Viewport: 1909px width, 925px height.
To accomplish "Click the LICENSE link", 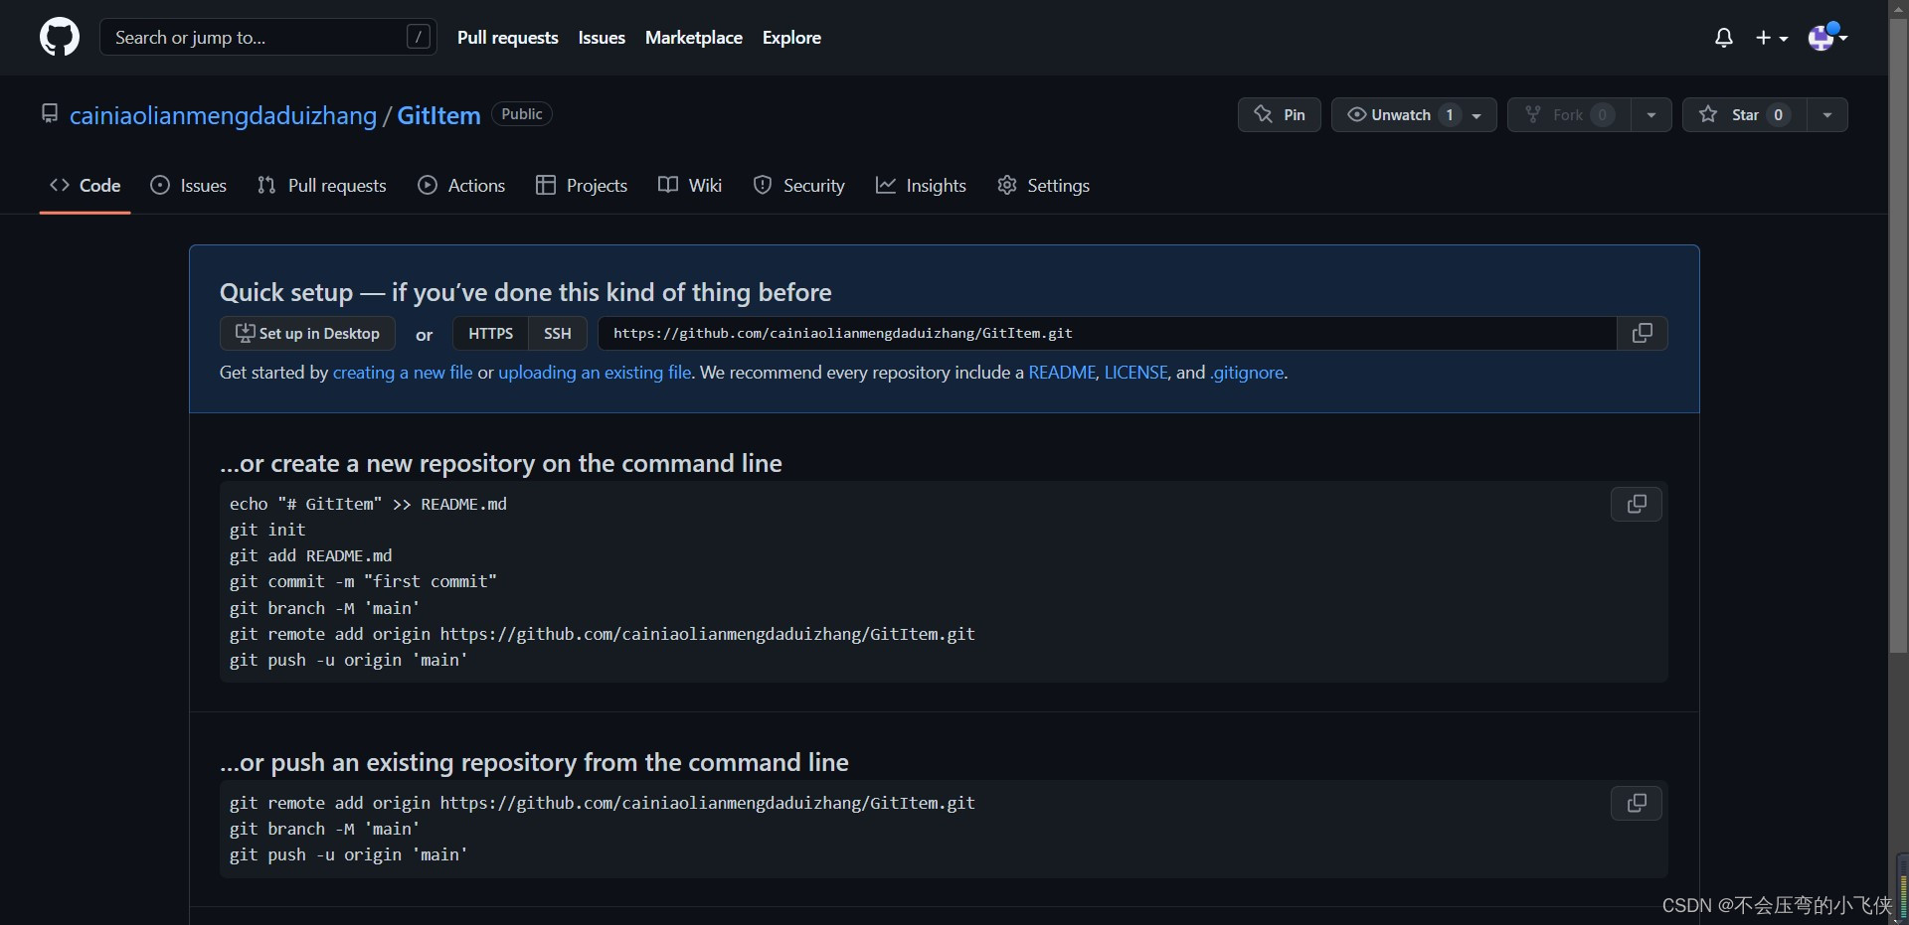I will [1135, 373].
